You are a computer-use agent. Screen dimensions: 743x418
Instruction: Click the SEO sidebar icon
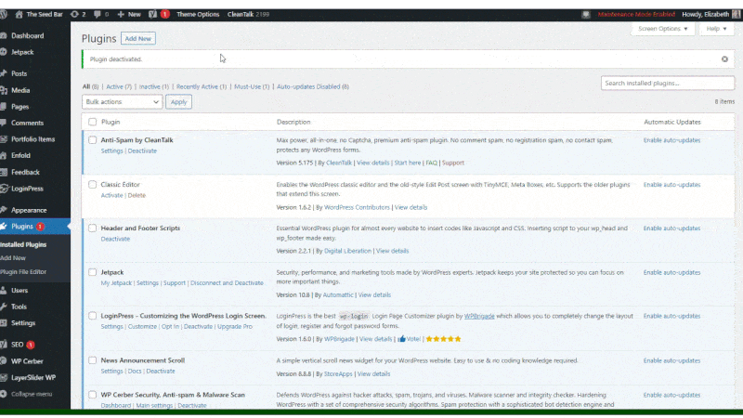coord(4,345)
